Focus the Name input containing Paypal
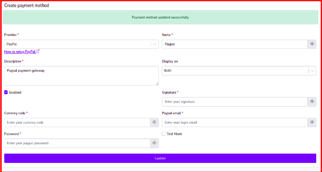This screenshot has width=322, height=172. point(235,44)
